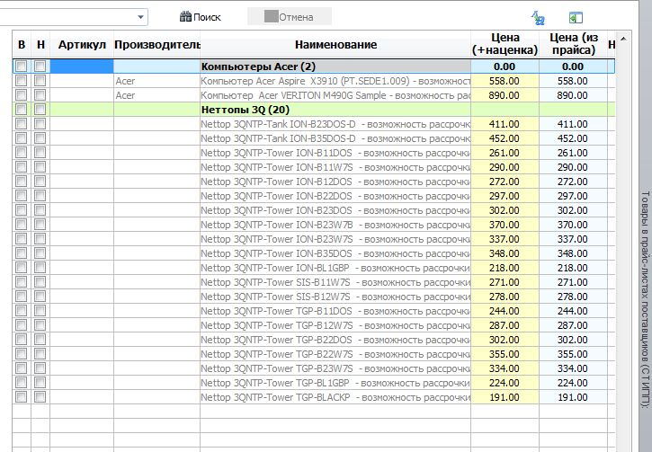The image size is (652, 452).
Task: Select Nettop 3QNTP-Tank ION-B23DOS-D name
Action: 335,124
